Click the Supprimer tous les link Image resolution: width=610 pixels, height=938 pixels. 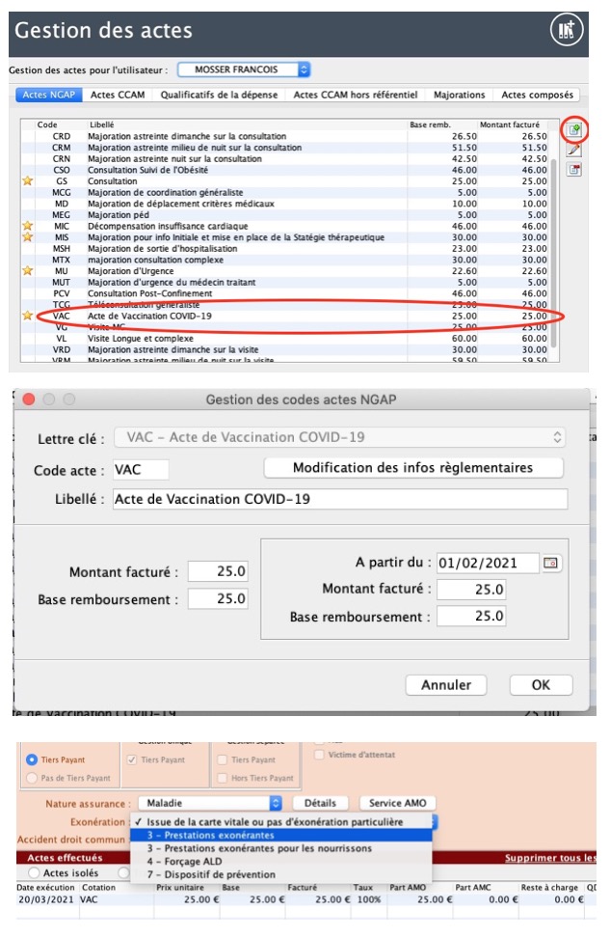tap(550, 858)
